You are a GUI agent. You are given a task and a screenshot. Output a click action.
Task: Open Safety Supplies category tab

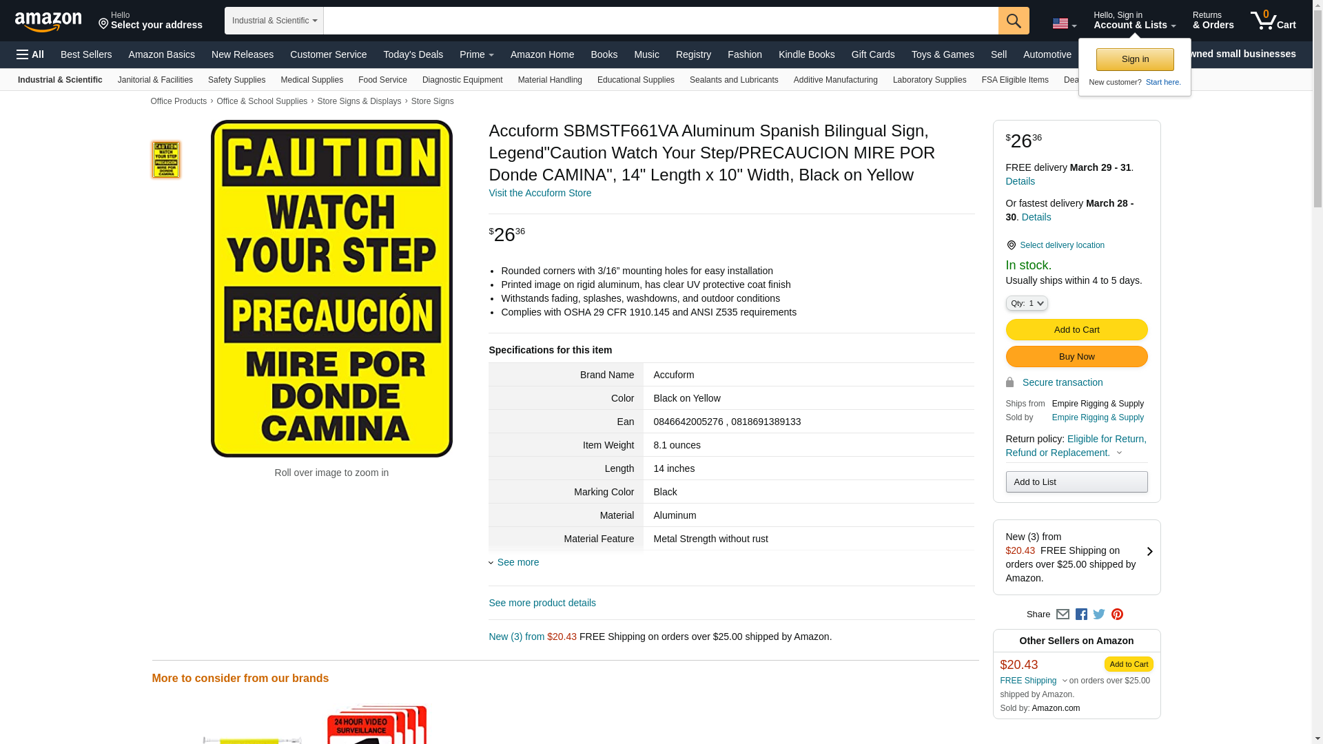[x=236, y=80]
